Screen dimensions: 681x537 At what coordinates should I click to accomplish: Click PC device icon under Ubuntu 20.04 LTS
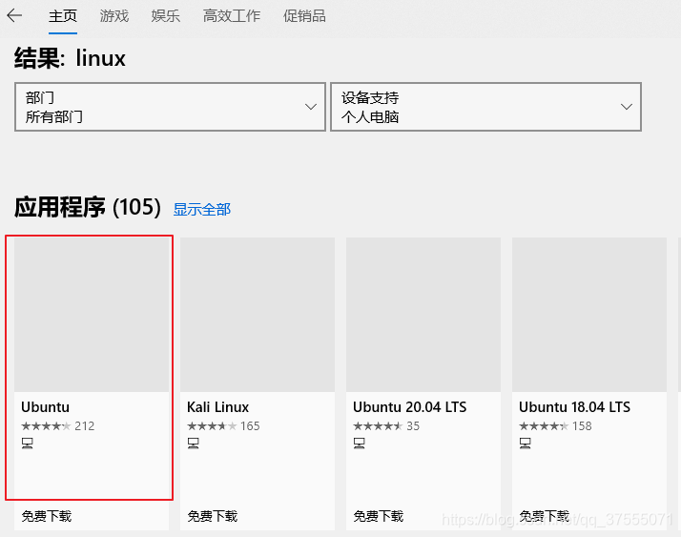pyautogui.click(x=360, y=444)
